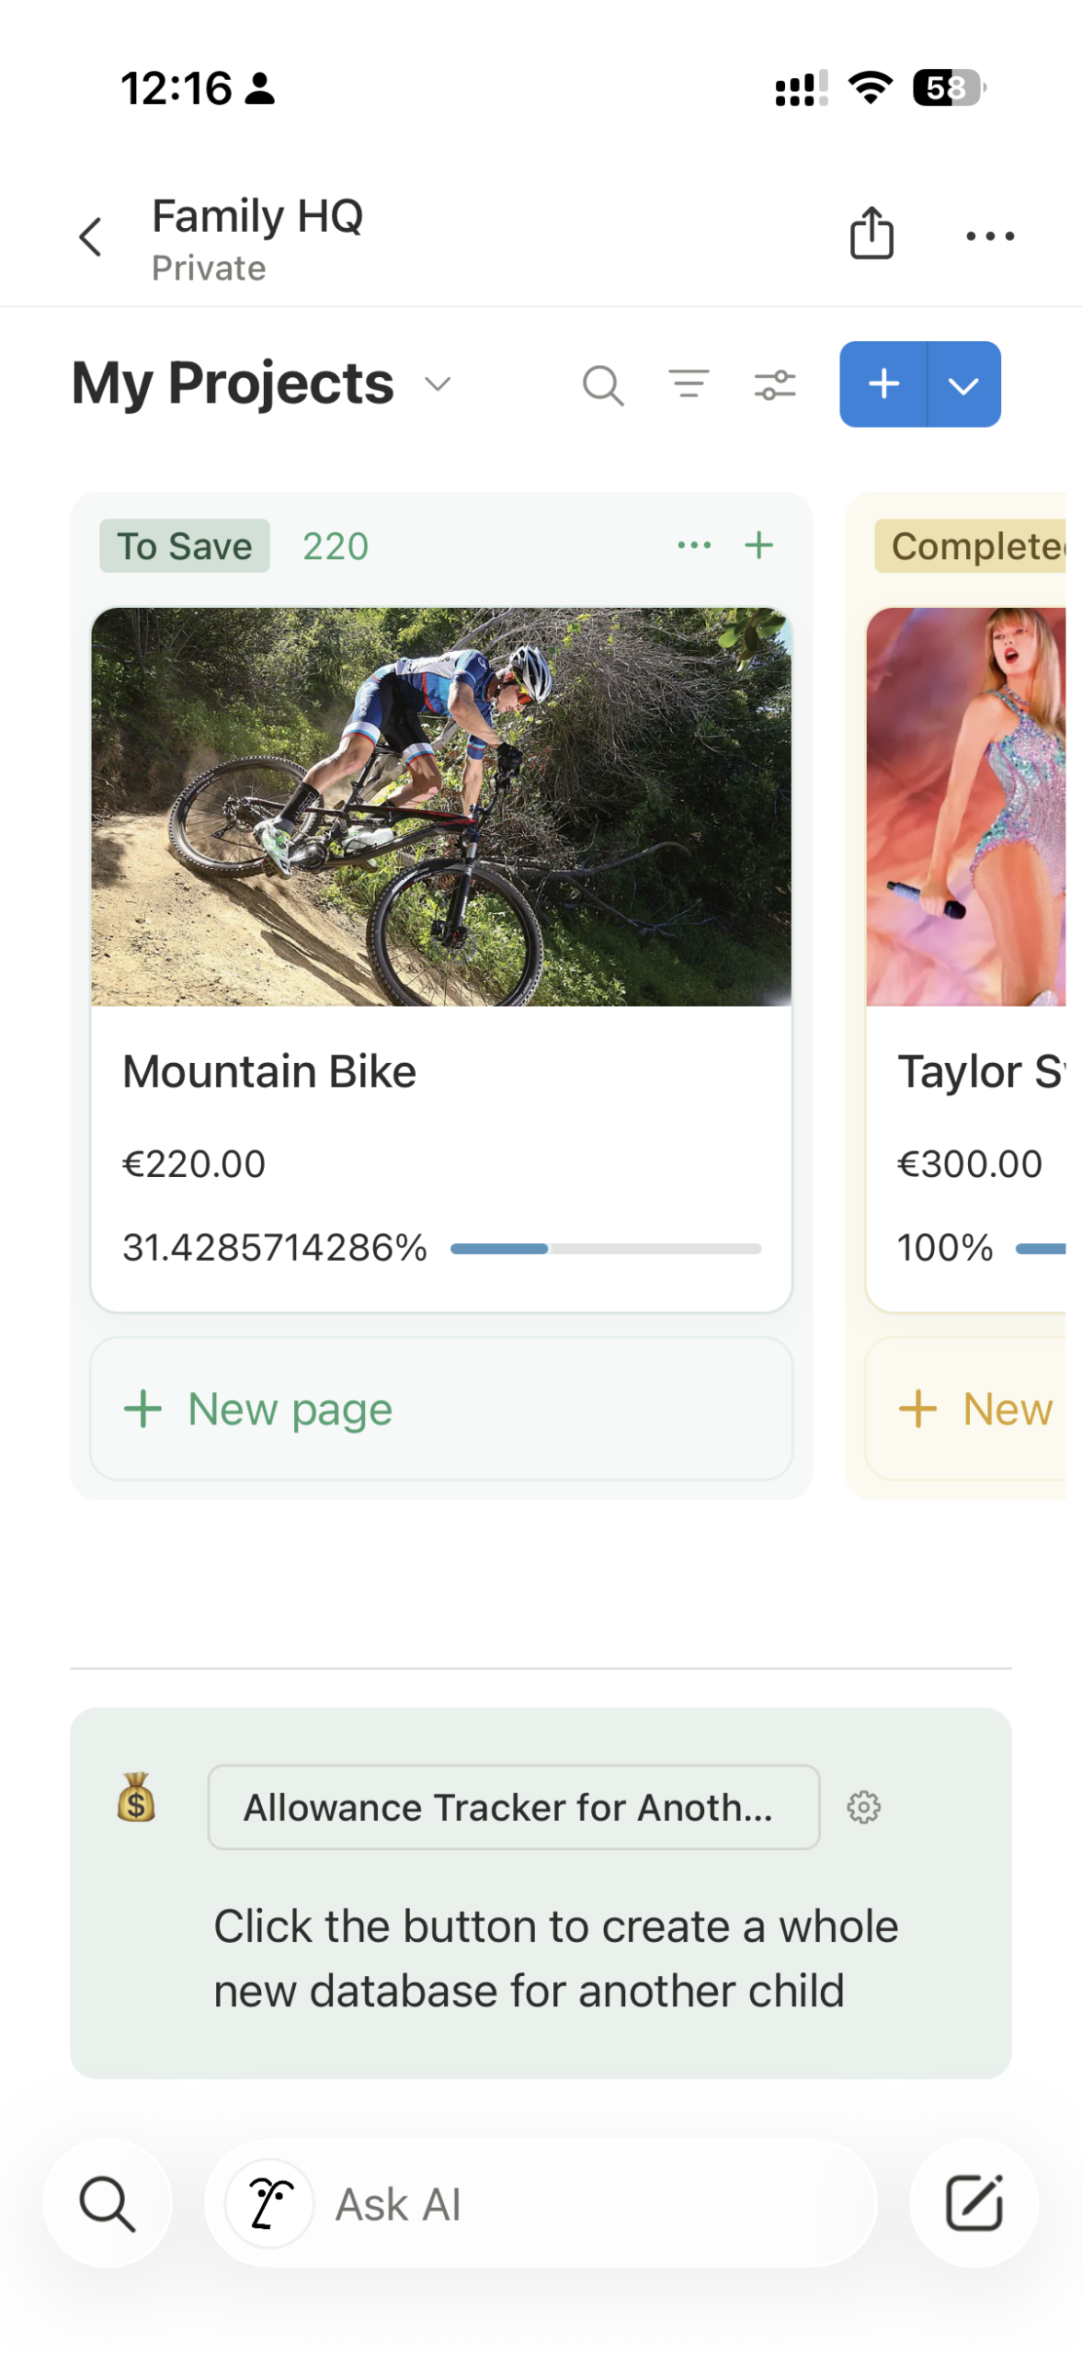Open the Allowance Tracker button settings gear
Screen dimensions: 1082x2354
point(863,1807)
